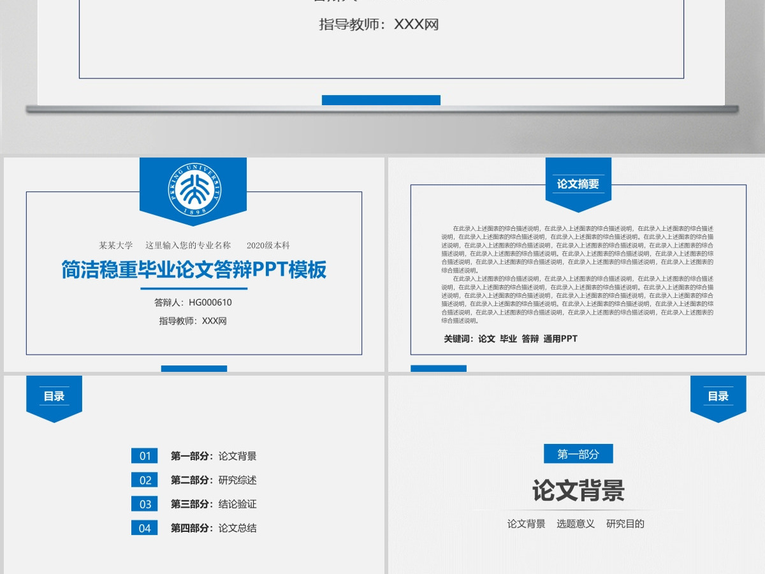Image resolution: width=765 pixels, height=574 pixels.
Task: Click the large bold 论文背景 heading
Action: [578, 490]
